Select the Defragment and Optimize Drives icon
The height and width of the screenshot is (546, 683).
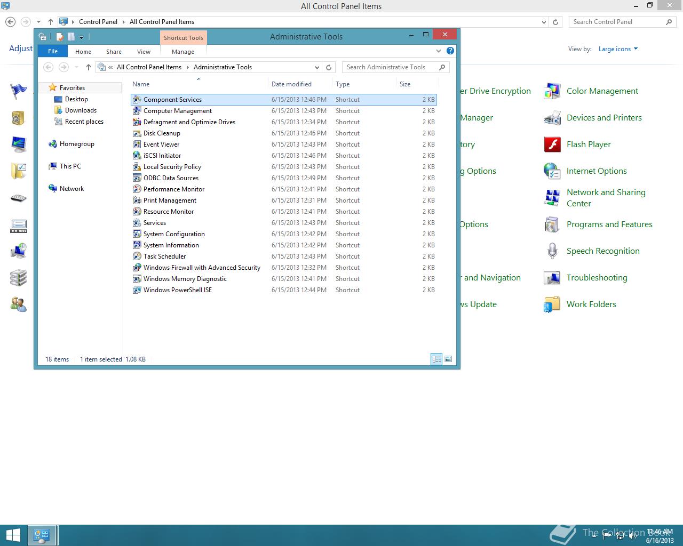point(137,122)
